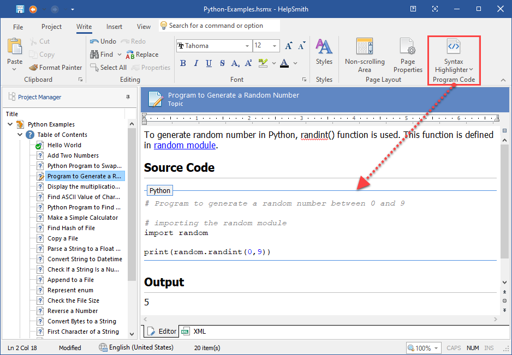512x355 pixels.
Task: Switch to Write ribbon tab
Action: [x=84, y=27]
